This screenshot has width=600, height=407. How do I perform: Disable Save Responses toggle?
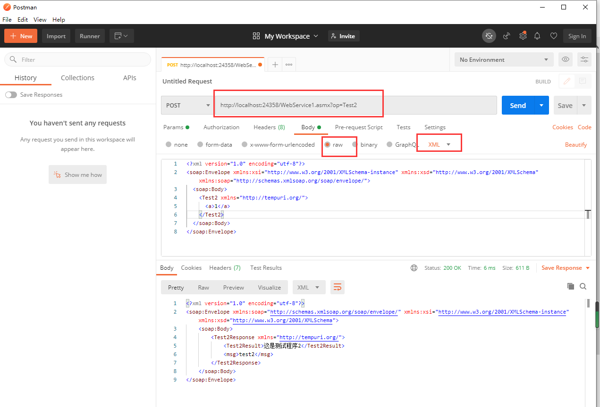[11, 94]
